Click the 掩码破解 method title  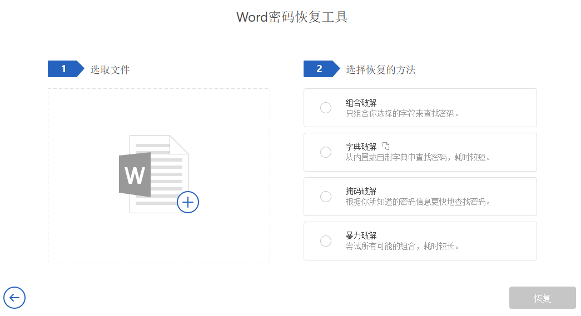coord(361,192)
